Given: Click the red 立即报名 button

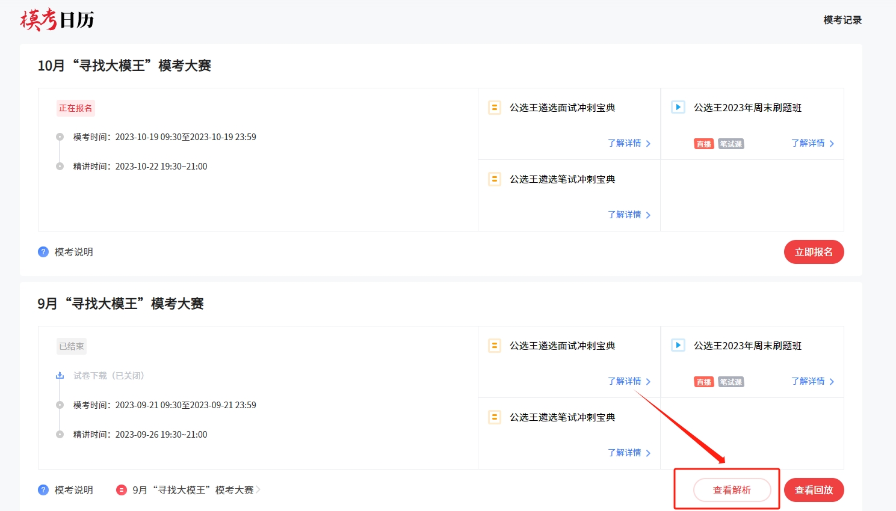Looking at the screenshot, I should tap(814, 252).
